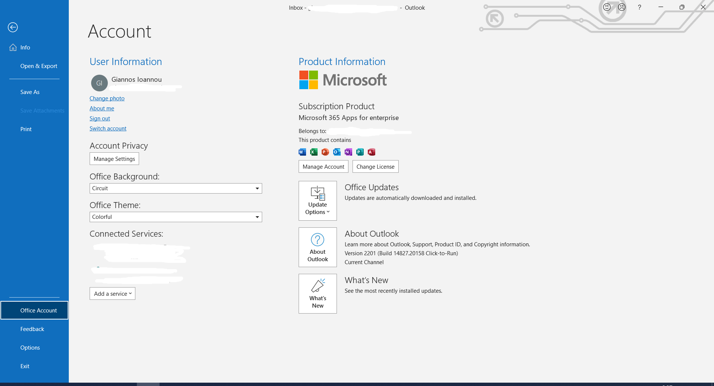Viewport: 714px width, 386px height.
Task: Click the Access app icon
Action: coord(372,152)
